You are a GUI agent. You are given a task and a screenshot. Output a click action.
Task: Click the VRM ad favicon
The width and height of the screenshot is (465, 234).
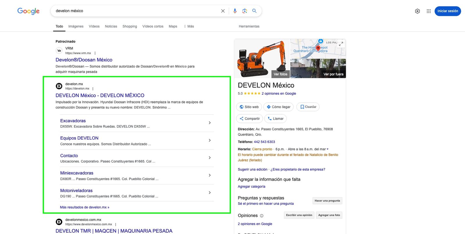[x=59, y=50]
